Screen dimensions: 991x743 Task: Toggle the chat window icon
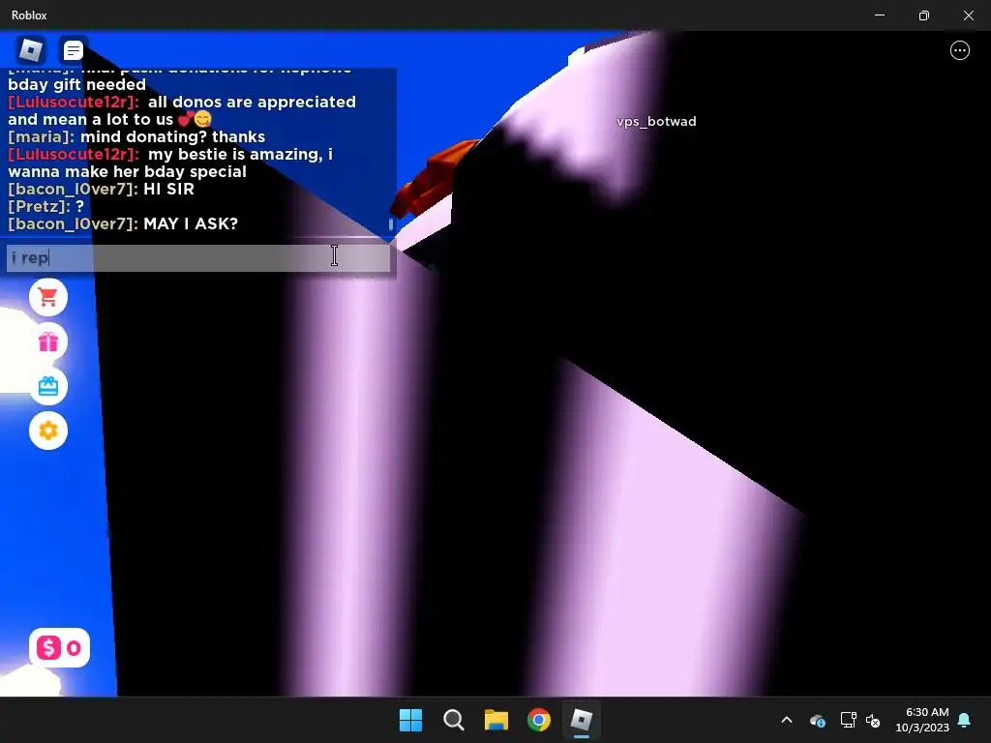(74, 50)
